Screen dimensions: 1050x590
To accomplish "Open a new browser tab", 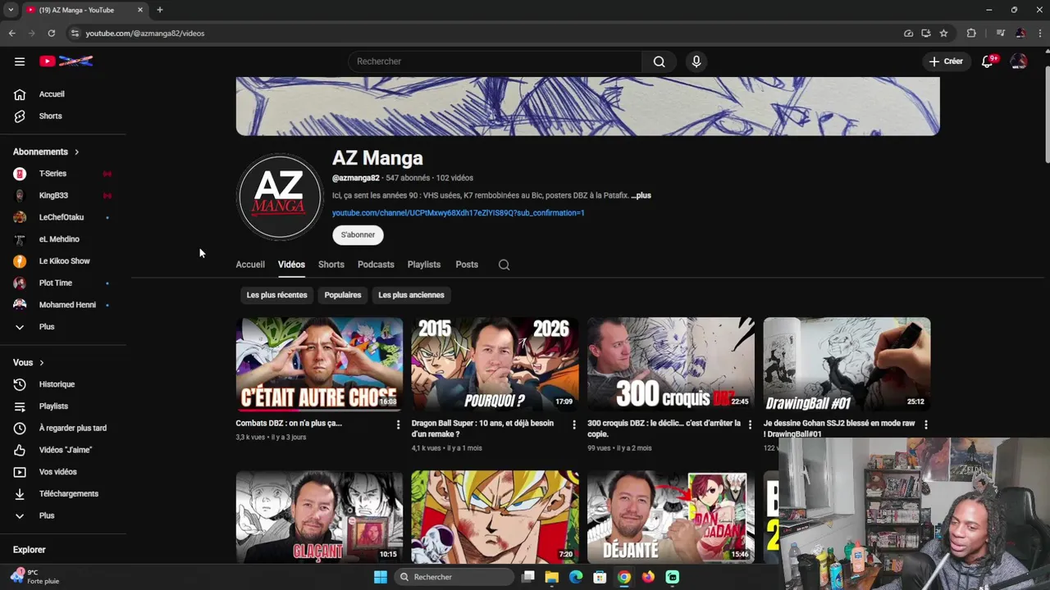I will tap(159, 10).
